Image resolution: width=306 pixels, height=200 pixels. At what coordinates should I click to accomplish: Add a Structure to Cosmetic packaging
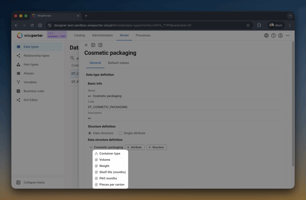tap(156, 147)
